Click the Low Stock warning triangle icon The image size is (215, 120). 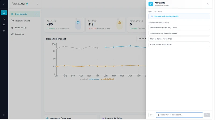coord(120,22)
